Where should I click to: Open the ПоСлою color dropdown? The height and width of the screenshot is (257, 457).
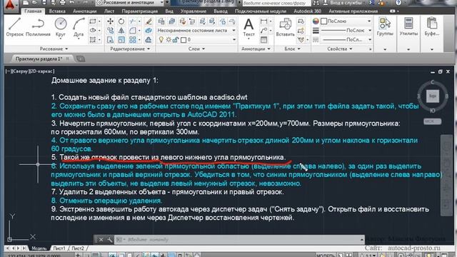pos(346,21)
